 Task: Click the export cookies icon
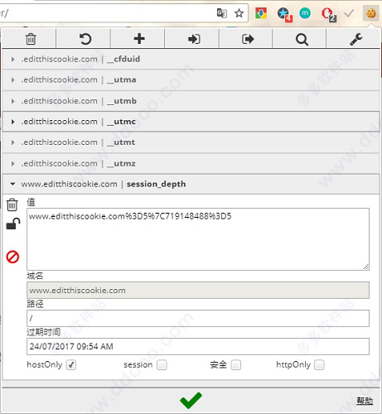point(248,39)
